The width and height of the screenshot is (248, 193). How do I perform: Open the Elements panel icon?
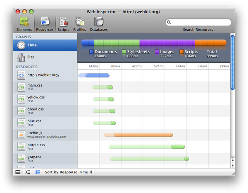coord(24,22)
